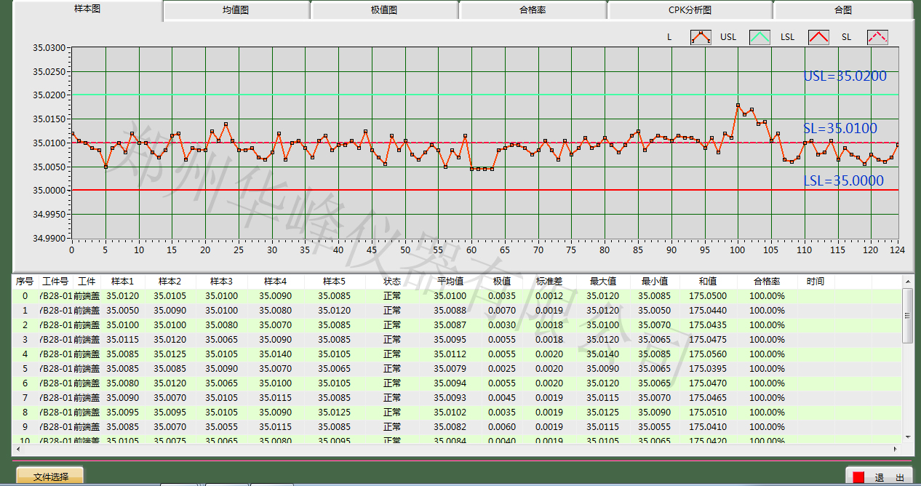Click the 标准差 column header
This screenshot has height=486, width=921.
[549, 281]
